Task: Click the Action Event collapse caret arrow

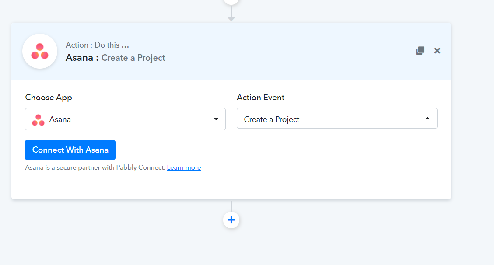Action: click(x=427, y=119)
